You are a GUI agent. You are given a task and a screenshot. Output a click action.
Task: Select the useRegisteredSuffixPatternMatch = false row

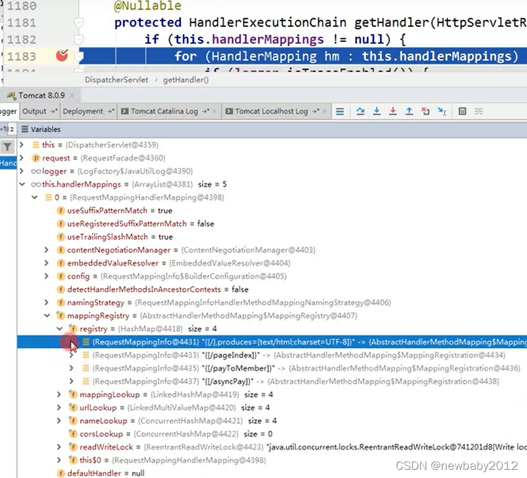272,224
